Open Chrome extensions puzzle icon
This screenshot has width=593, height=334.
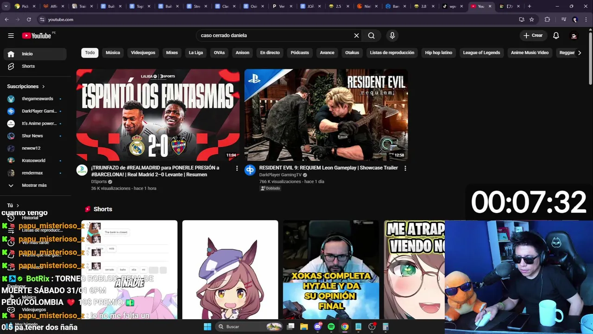(x=547, y=19)
